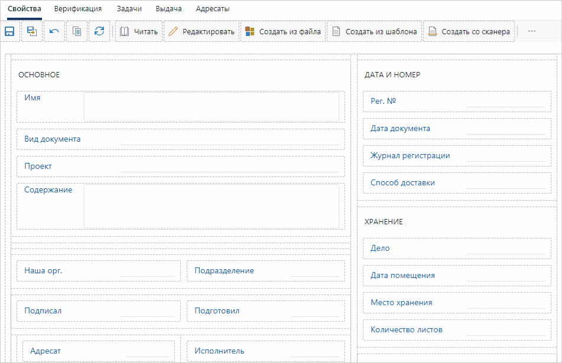Click Создать из файла button

tap(283, 32)
